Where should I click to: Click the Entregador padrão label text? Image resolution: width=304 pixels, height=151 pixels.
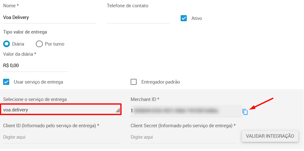160,82
